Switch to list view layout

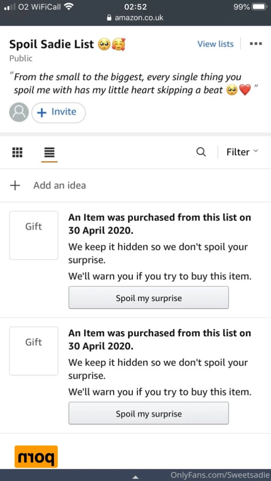click(49, 152)
